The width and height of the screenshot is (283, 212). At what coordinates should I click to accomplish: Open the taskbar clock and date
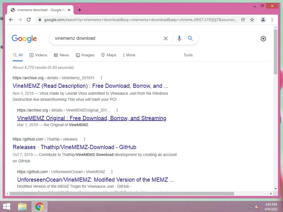(x=271, y=207)
